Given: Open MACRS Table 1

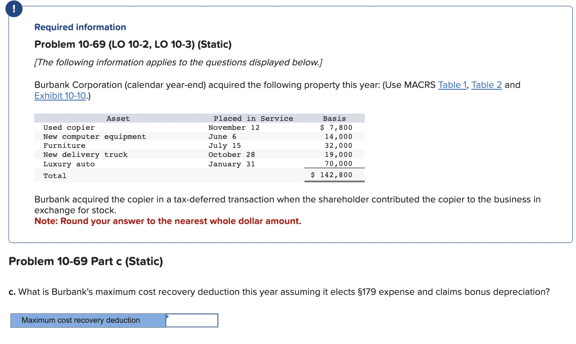Looking at the screenshot, I should tap(452, 85).
